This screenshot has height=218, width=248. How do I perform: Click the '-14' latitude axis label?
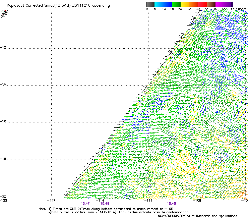coord(3,84)
